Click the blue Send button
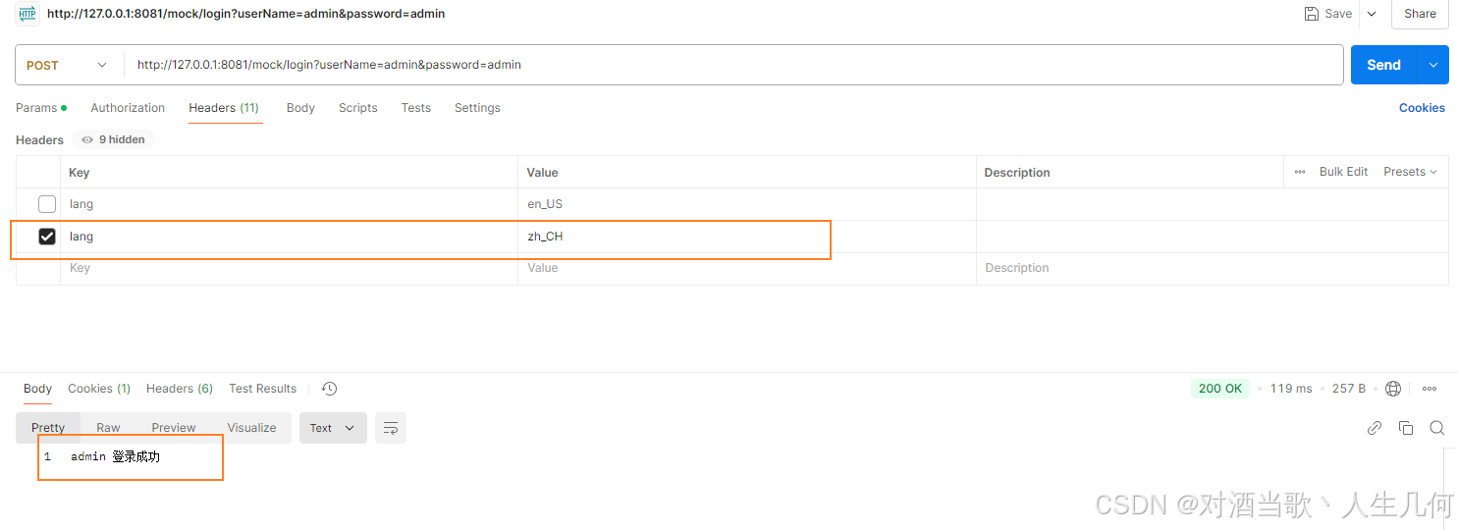The width and height of the screenshot is (1458, 530). [x=1383, y=65]
